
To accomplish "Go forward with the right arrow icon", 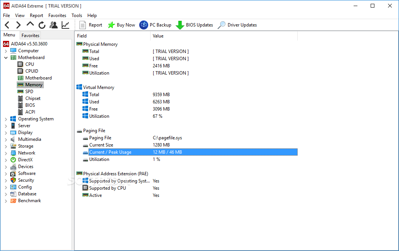I will click(18, 25).
